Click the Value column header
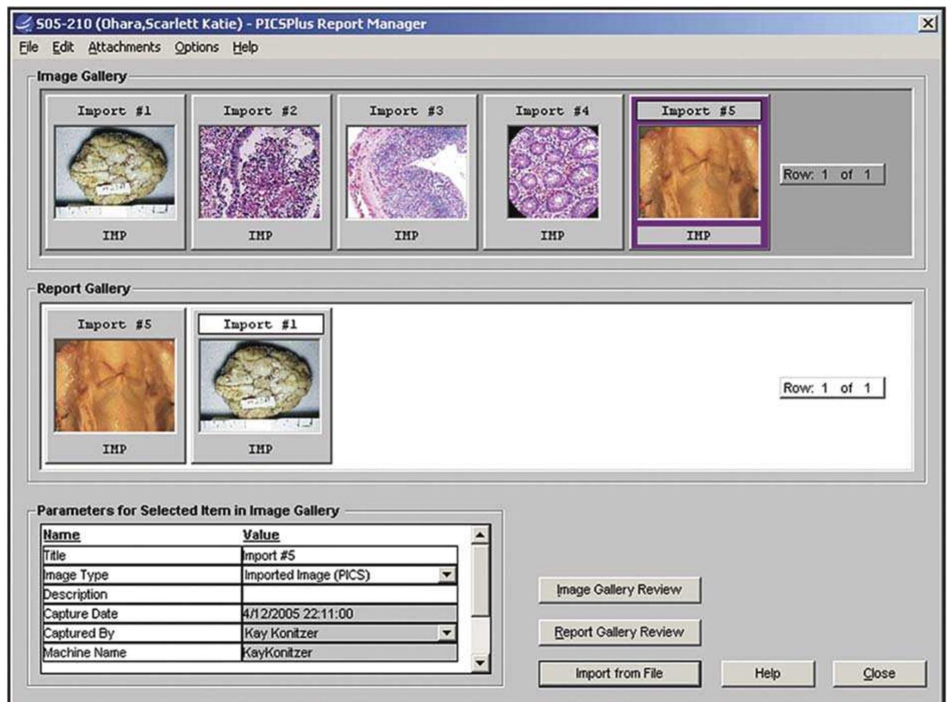 tap(261, 535)
